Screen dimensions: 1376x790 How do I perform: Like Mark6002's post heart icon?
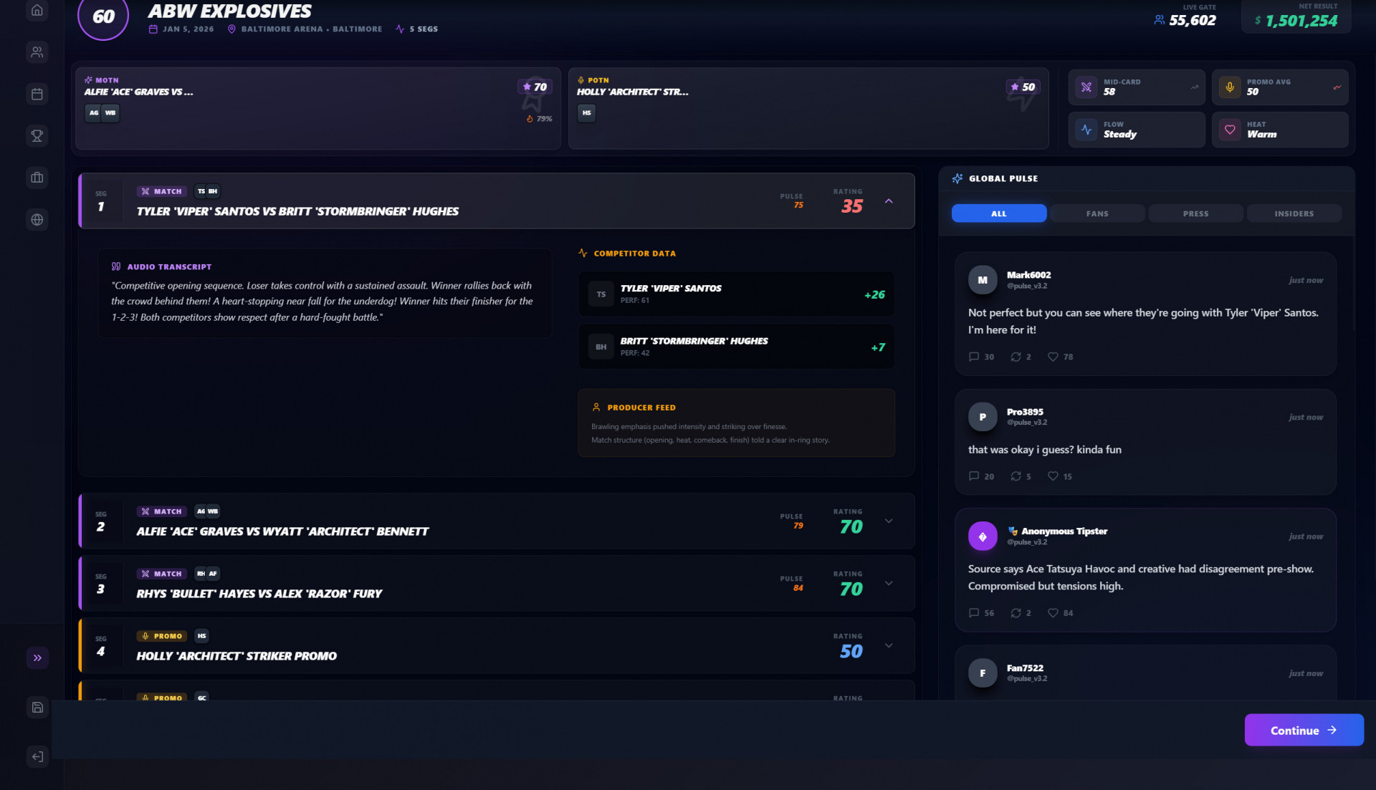click(1053, 357)
